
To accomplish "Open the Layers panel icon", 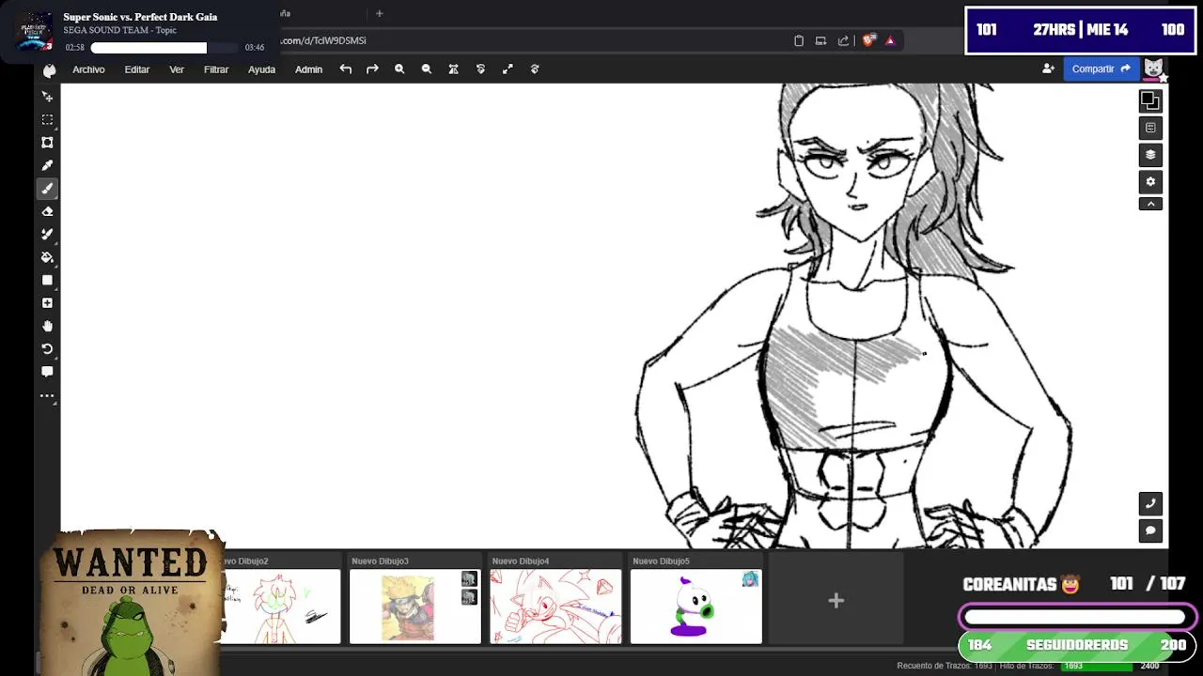I will [1150, 155].
